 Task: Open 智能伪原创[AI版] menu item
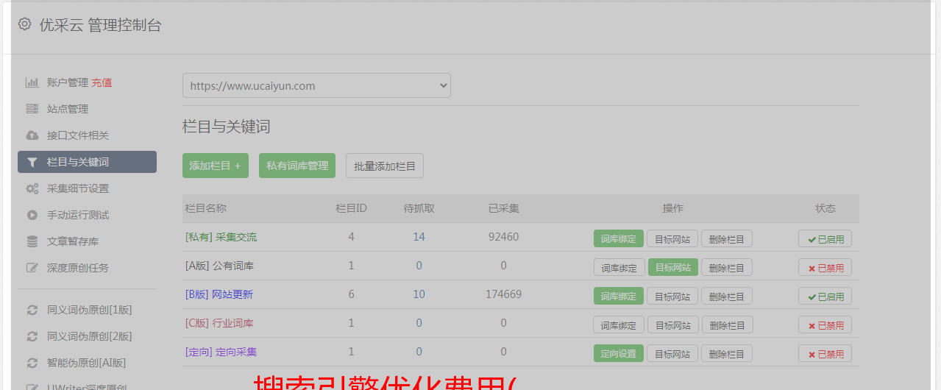tap(86, 363)
